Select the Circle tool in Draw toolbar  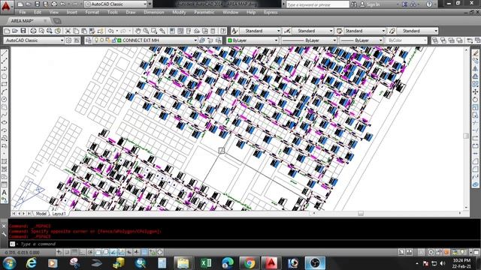(x=5, y=100)
